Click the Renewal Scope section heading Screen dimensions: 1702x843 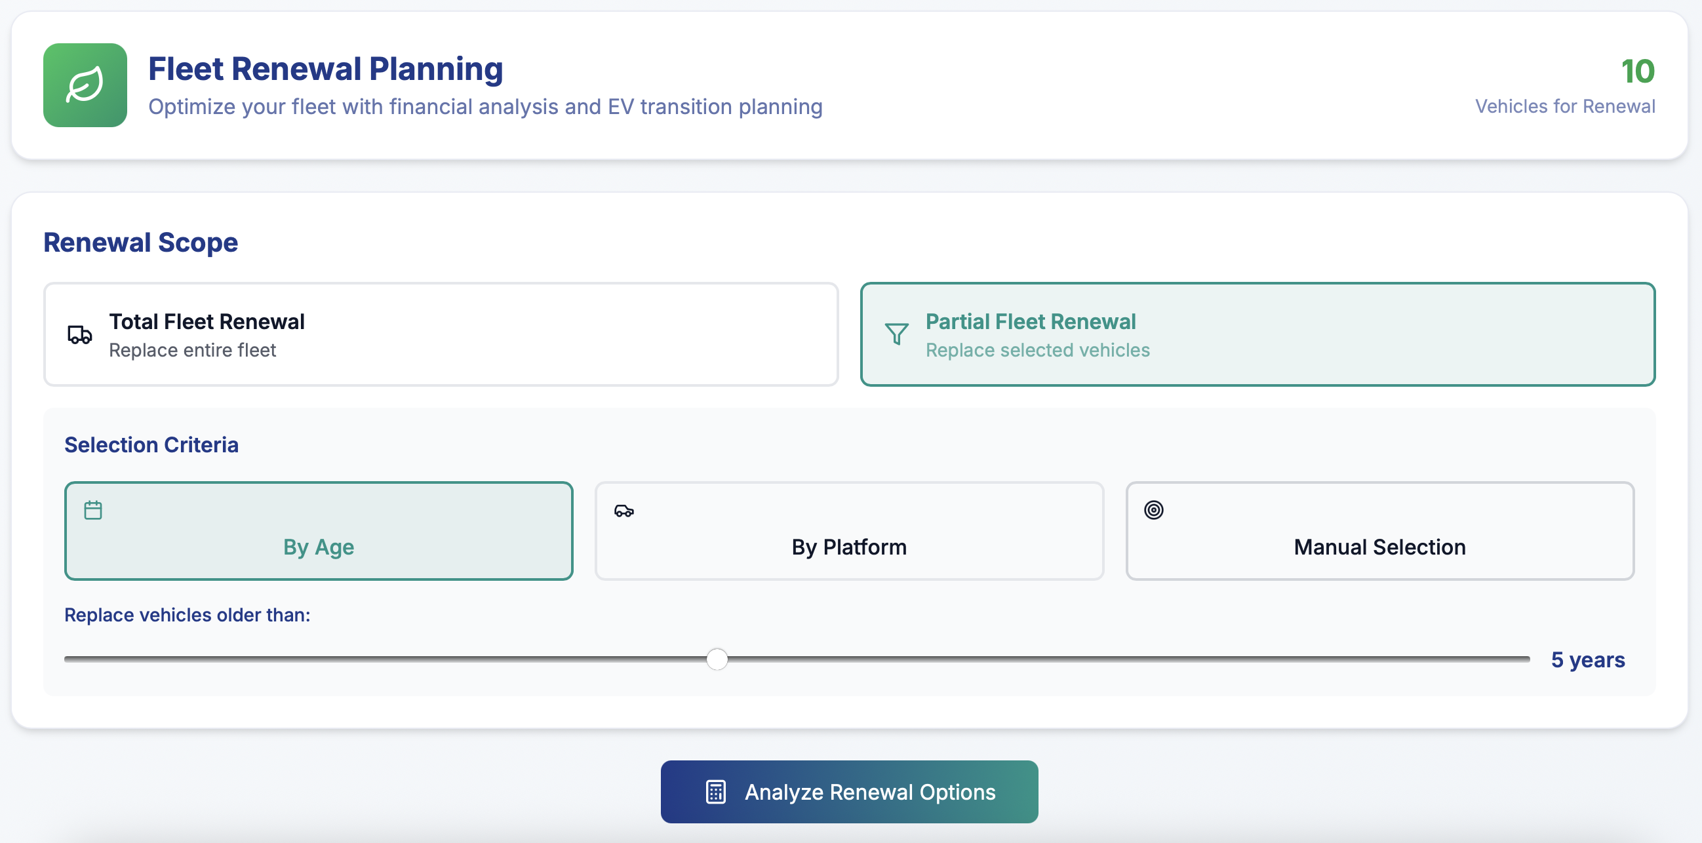[x=140, y=242]
